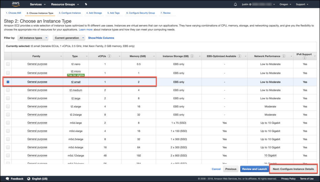
Task: Click the t2.small type cell
Action: (x=76, y=82)
